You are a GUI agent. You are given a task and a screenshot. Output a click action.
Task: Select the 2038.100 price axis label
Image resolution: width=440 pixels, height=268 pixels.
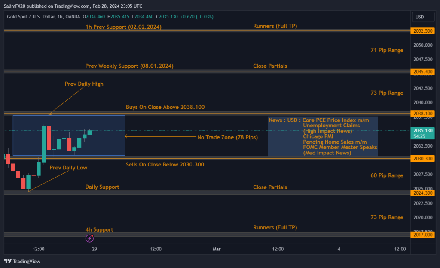click(423, 114)
